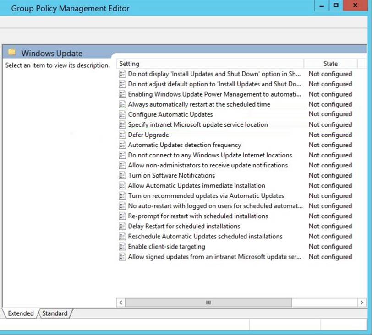Screen dimensions: 372x335
Task: Select Allow Automatic Updates immediate installation policy
Action: pyautogui.click(x=196, y=186)
